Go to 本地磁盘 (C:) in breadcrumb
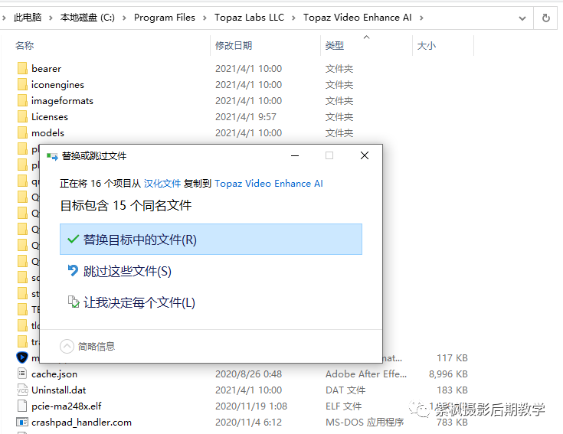Image resolution: width=563 pixels, height=434 pixels. pyautogui.click(x=87, y=18)
